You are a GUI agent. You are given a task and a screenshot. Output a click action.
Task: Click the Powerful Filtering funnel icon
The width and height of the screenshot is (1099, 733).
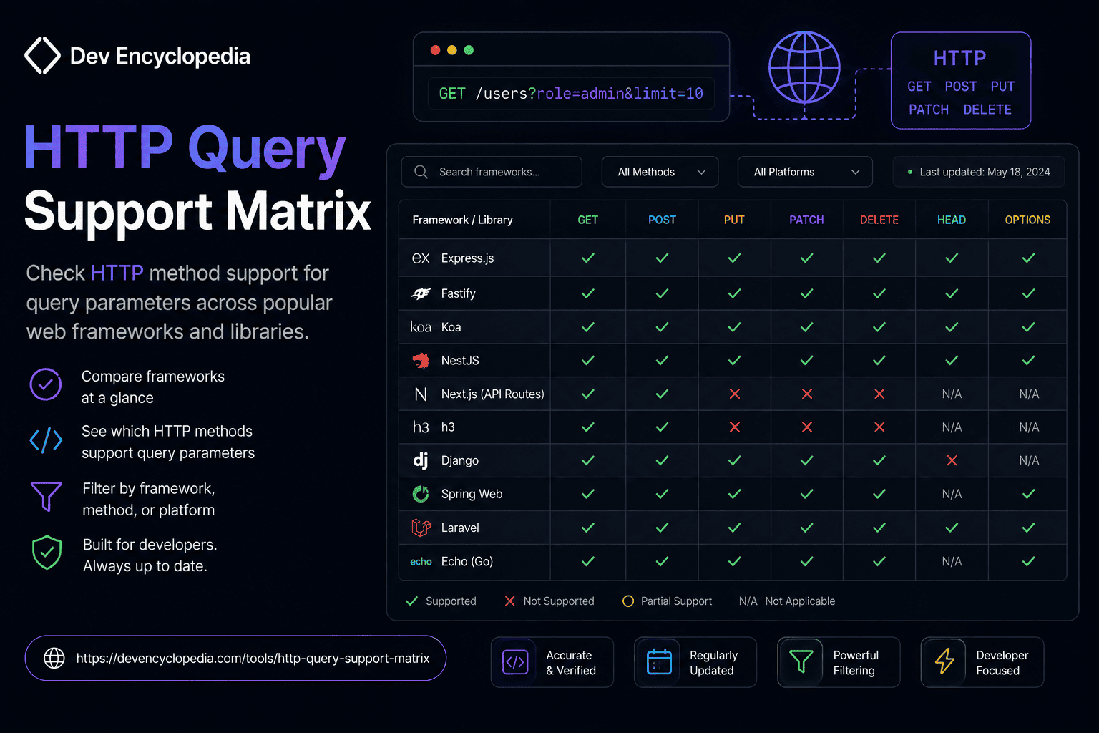[801, 662]
